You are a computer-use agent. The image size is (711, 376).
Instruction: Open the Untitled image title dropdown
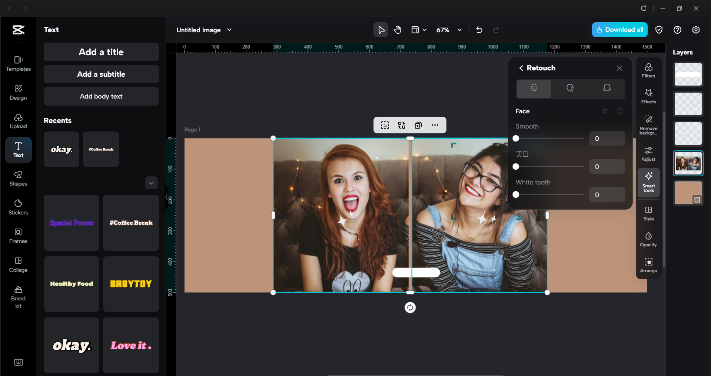(x=230, y=30)
